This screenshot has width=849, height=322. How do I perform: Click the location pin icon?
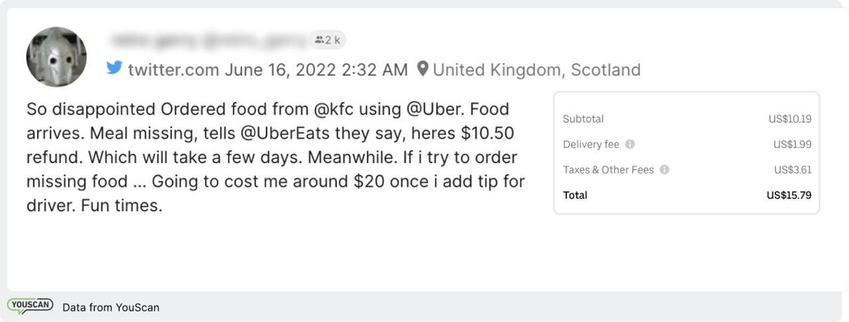(423, 69)
